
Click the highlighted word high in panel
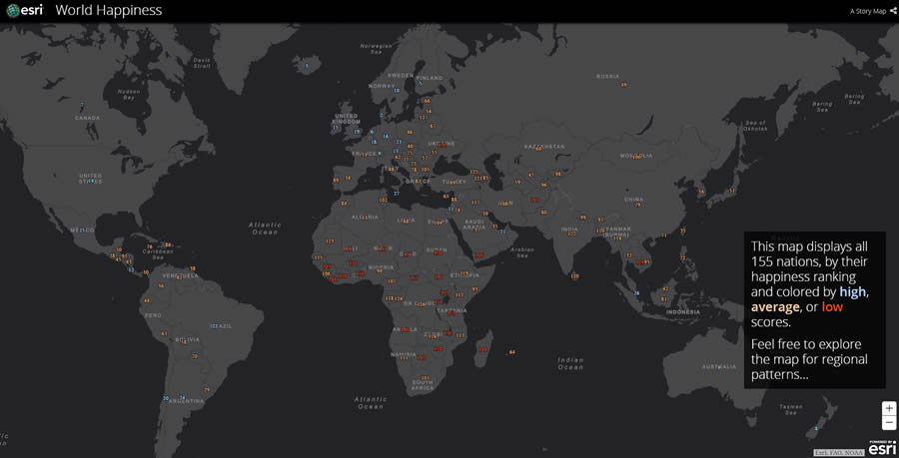tap(855, 292)
